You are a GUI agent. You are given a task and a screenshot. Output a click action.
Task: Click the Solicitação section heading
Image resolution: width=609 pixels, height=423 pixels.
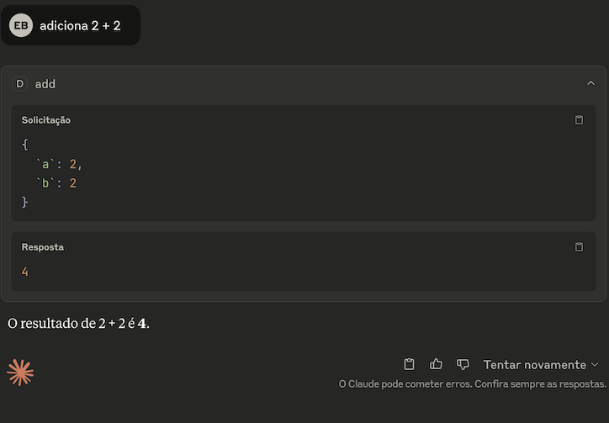click(x=45, y=120)
